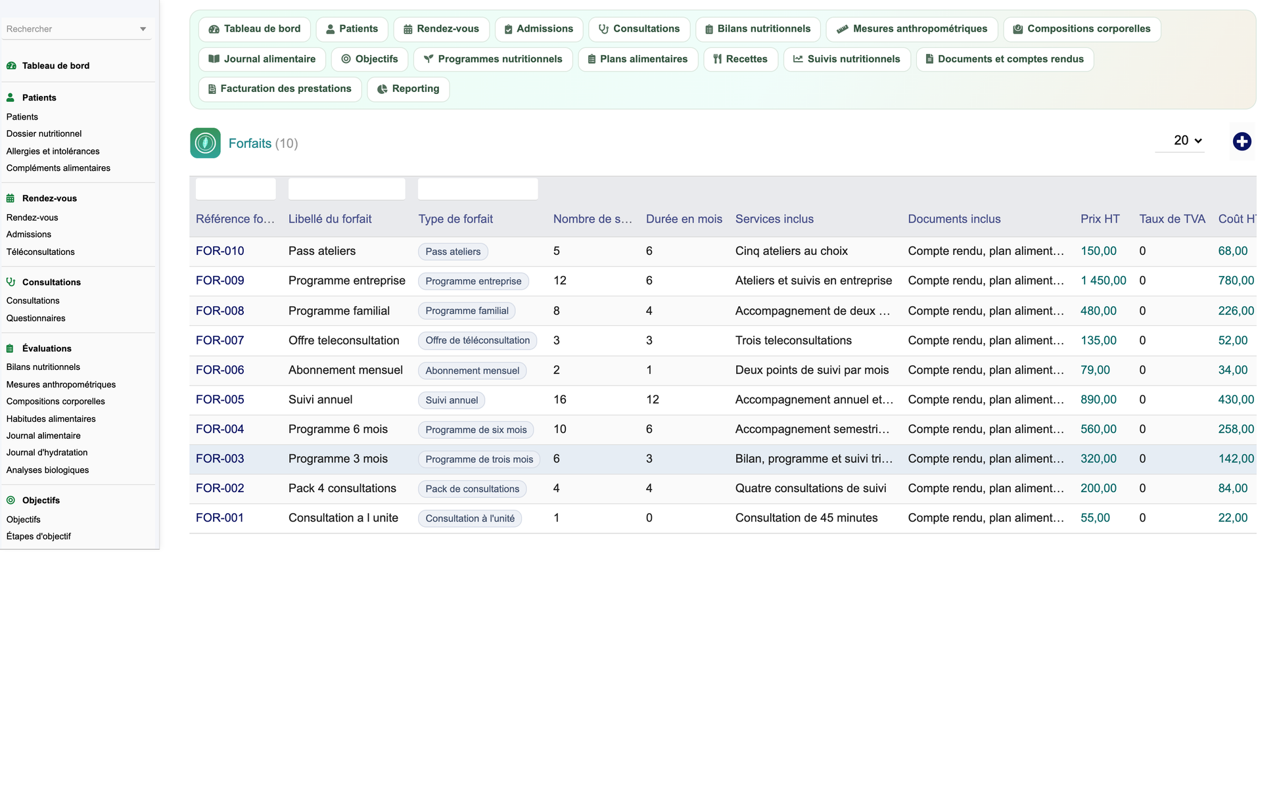Select the Objectifs top tab
The height and width of the screenshot is (791, 1279).
click(x=369, y=59)
